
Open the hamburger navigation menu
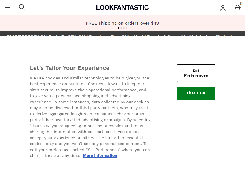[x=7, y=7]
